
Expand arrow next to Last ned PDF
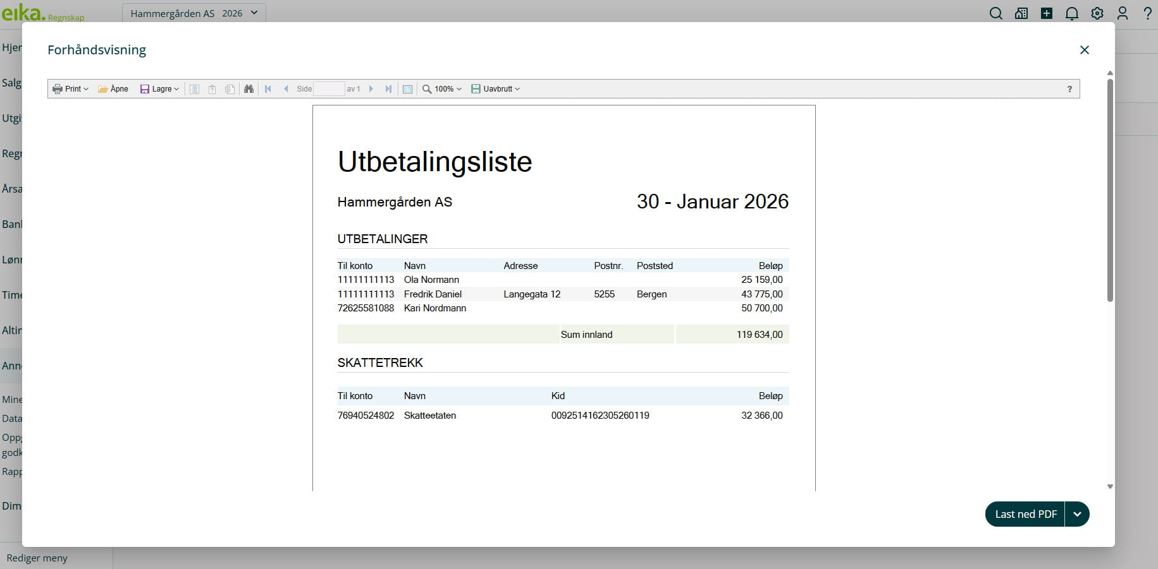(x=1077, y=514)
